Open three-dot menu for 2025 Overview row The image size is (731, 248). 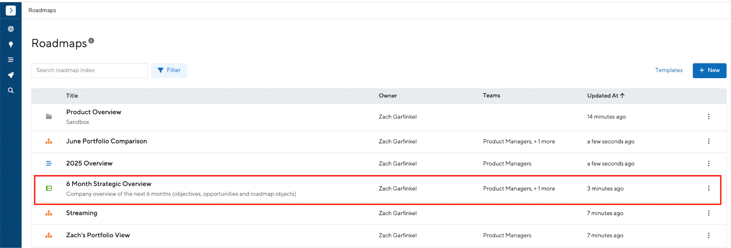[709, 164]
